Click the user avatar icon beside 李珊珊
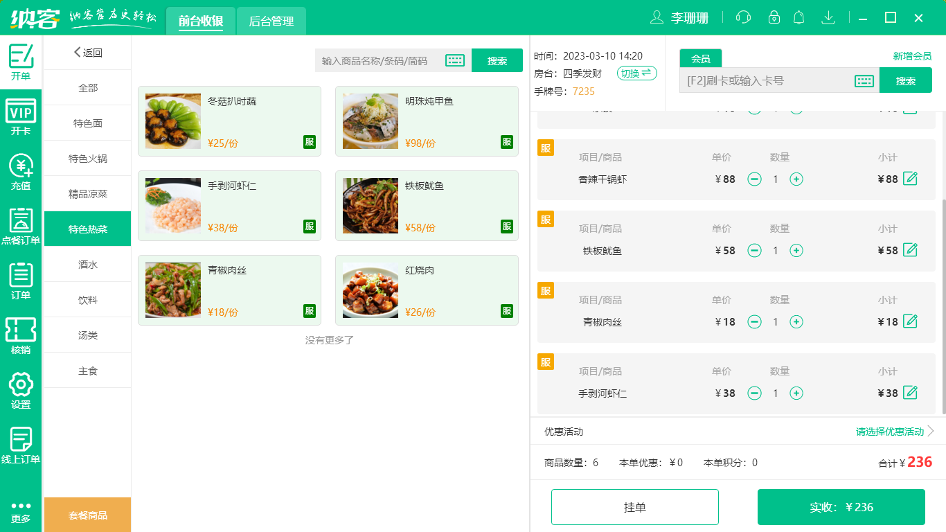The image size is (946, 532). [x=657, y=18]
